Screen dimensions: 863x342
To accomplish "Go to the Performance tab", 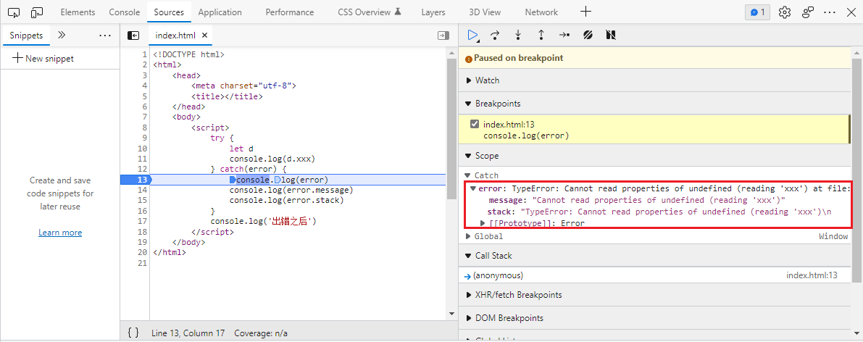I will tap(290, 12).
